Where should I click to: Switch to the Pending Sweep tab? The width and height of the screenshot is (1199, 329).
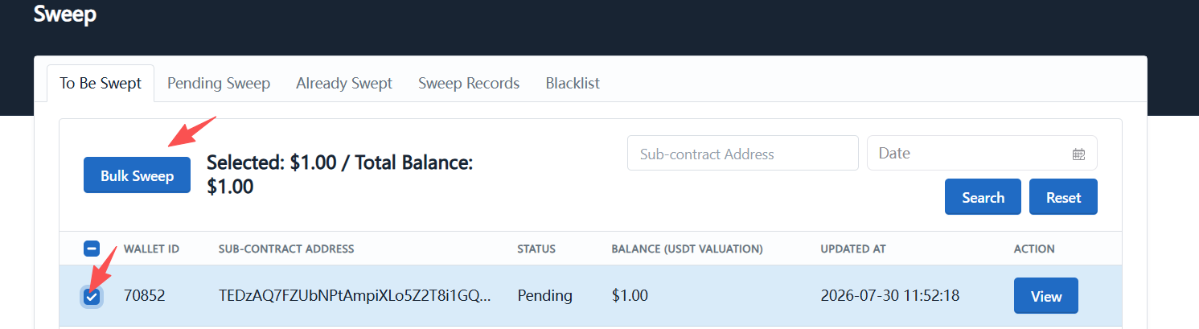point(219,83)
